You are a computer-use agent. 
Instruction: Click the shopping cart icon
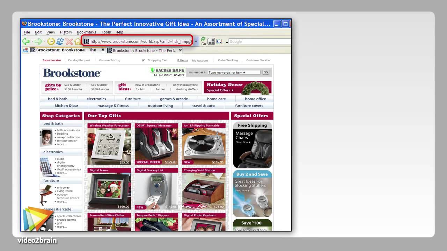(x=144, y=60)
